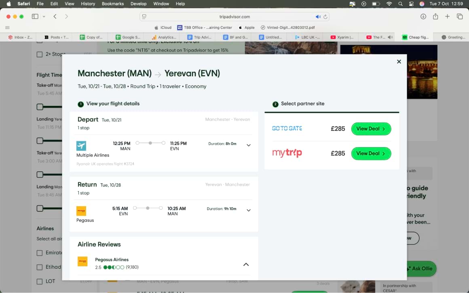The height and width of the screenshot is (293, 469).
Task: Click the mytrip partner logo
Action: (x=287, y=153)
